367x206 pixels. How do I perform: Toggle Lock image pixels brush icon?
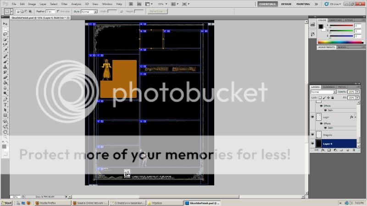pos(324,98)
